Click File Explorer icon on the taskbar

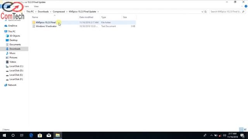coord(58,136)
